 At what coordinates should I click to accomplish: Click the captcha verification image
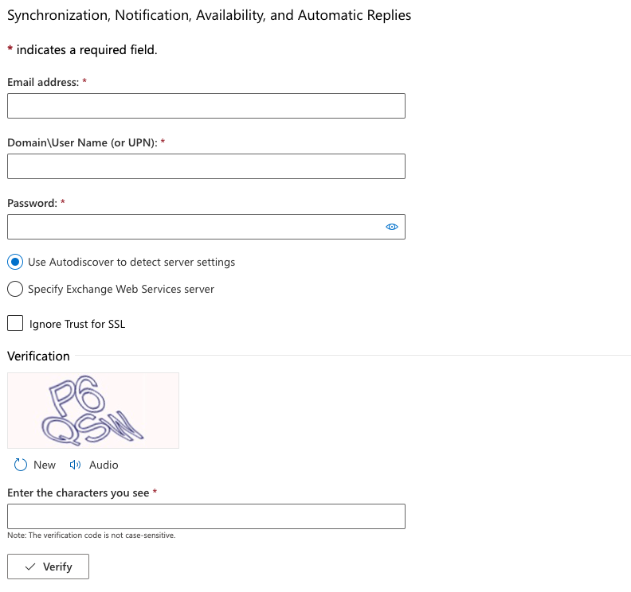coord(93,411)
